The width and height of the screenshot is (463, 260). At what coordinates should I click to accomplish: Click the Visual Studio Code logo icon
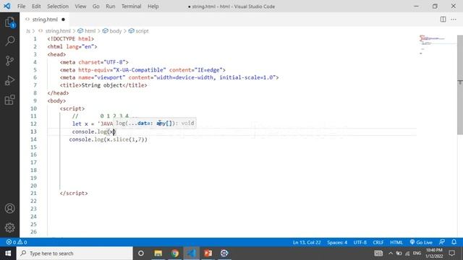click(7, 6)
